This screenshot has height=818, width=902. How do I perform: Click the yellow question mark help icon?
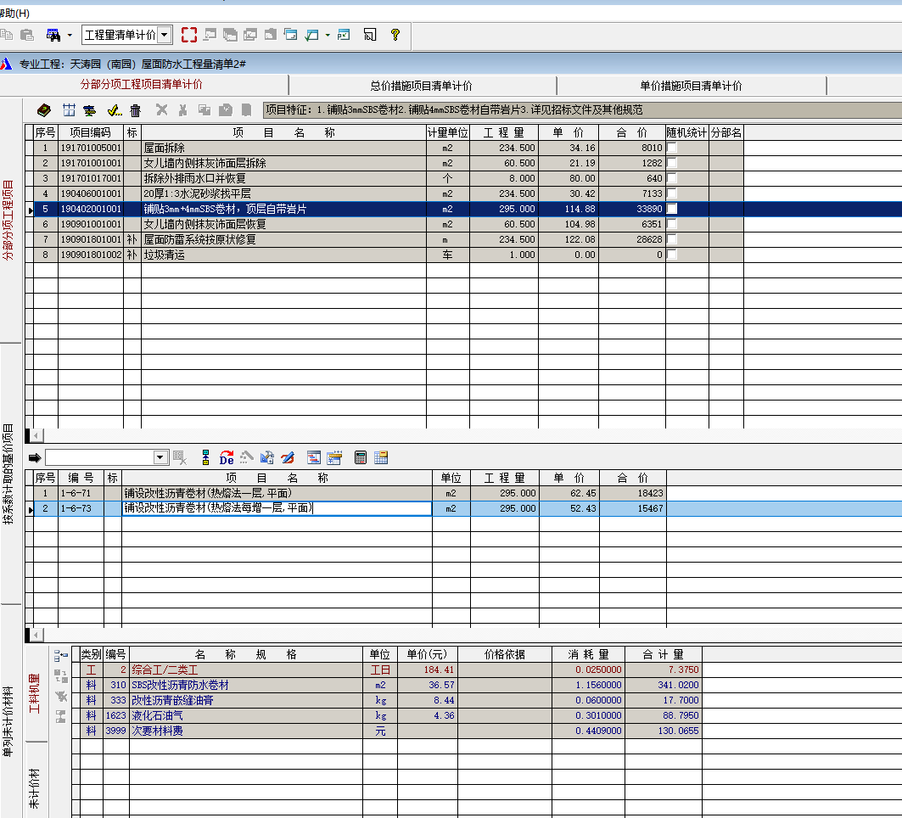395,35
